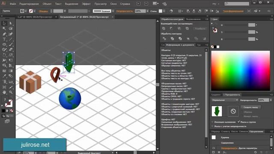Toggle the Инвертировать маску (Invert Mask) checkbox
Viewport: 274px width, 154px height.
[242, 116]
